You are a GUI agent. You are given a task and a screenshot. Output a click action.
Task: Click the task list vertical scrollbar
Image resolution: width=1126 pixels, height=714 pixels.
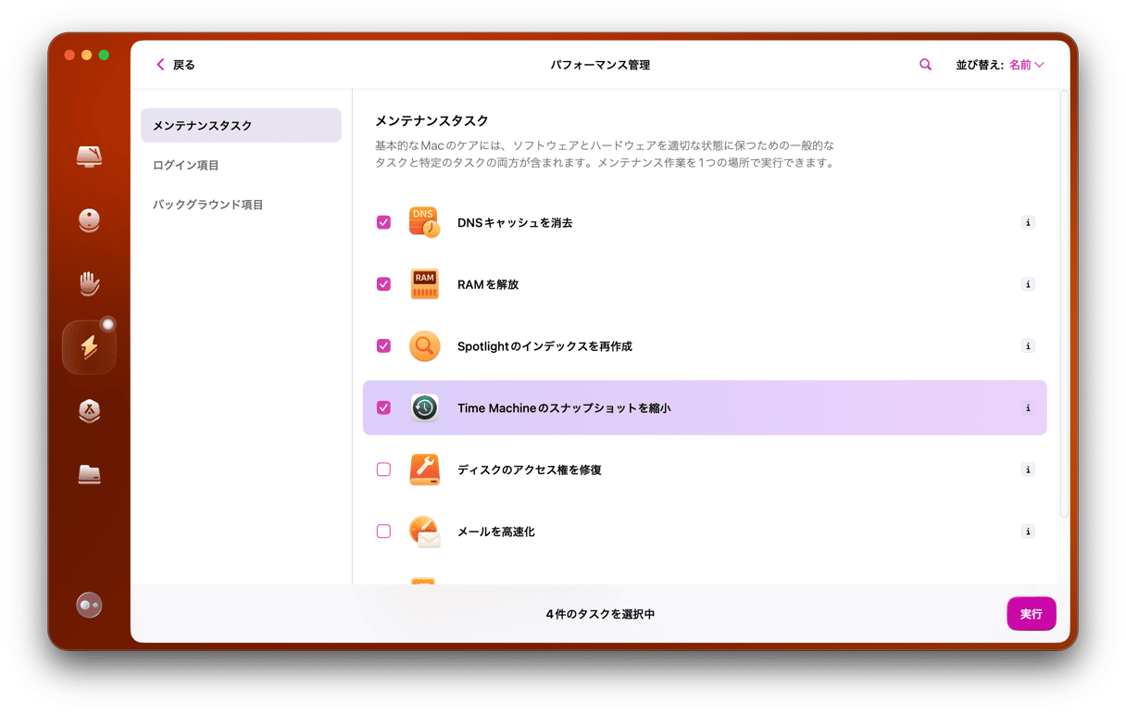1064,304
